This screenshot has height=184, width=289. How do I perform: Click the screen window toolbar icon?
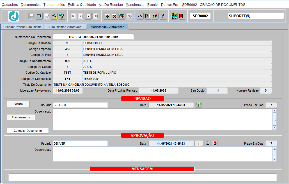coord(39,16)
